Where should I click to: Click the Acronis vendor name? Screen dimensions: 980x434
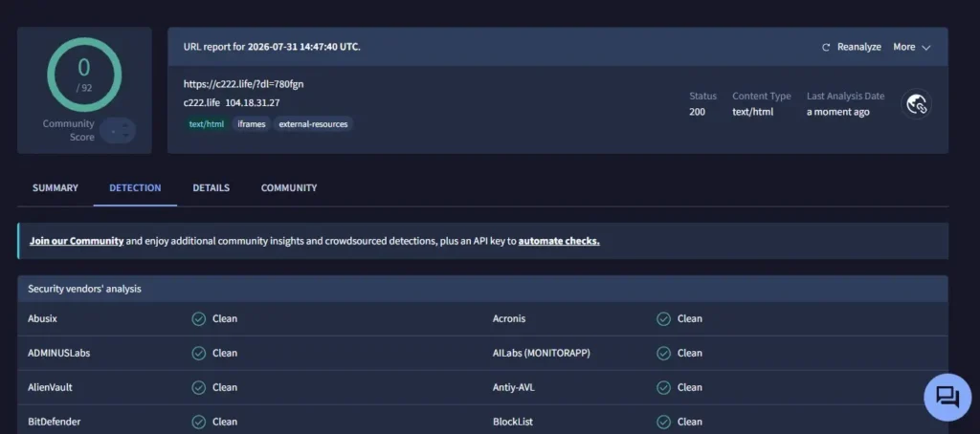(x=509, y=319)
